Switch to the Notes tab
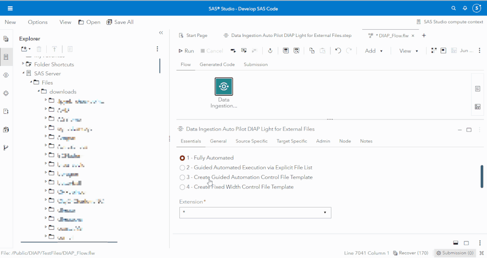Image resolution: width=487 pixels, height=258 pixels. coord(366,141)
